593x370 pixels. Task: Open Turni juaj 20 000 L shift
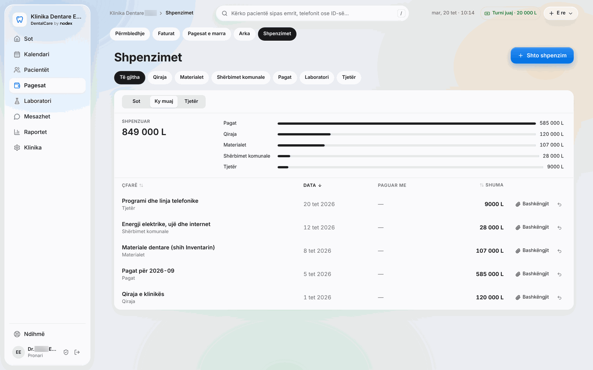[x=510, y=13]
